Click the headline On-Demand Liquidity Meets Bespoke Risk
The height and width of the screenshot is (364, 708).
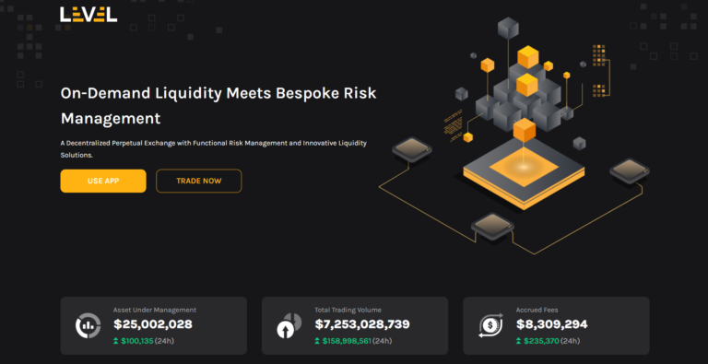point(218,93)
